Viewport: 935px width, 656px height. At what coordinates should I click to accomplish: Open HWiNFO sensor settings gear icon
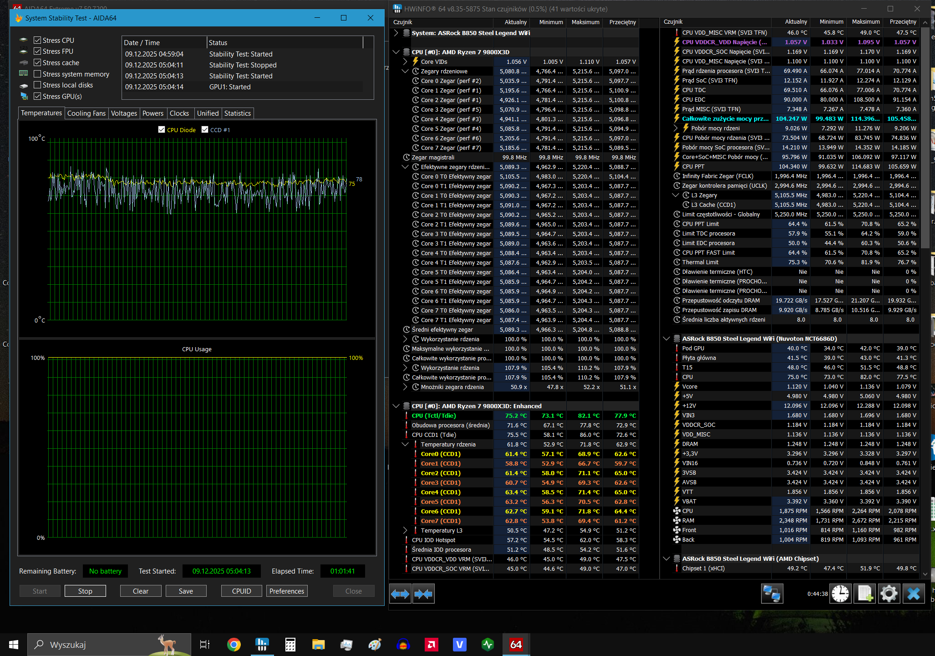(889, 594)
